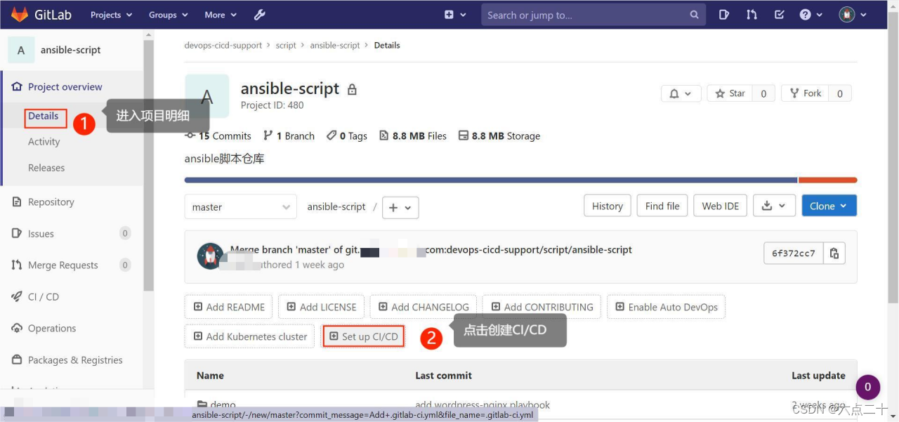Open Project overview in sidebar
Viewport: 899px width, 422px height.
click(65, 87)
